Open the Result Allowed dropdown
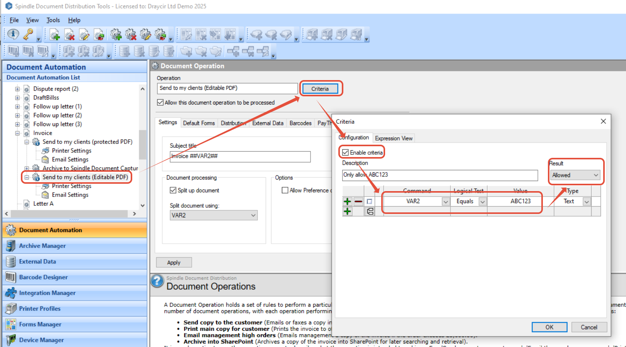This screenshot has height=347, width=626. pos(575,175)
